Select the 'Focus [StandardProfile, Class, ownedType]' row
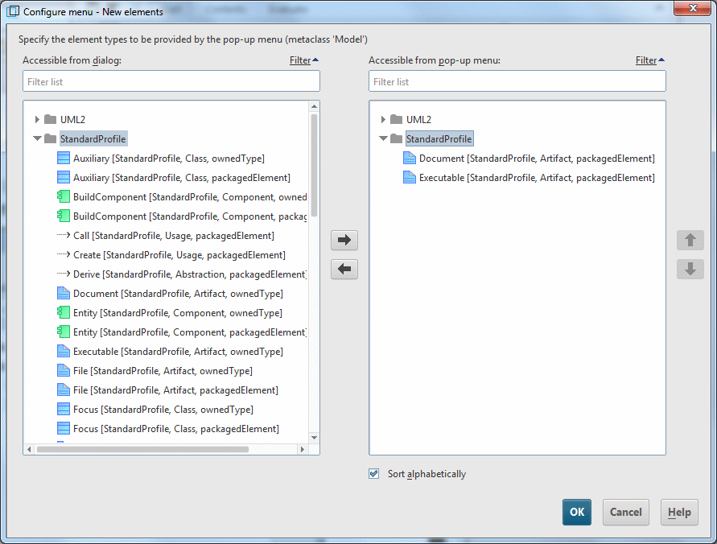The width and height of the screenshot is (717, 544). 163,409
